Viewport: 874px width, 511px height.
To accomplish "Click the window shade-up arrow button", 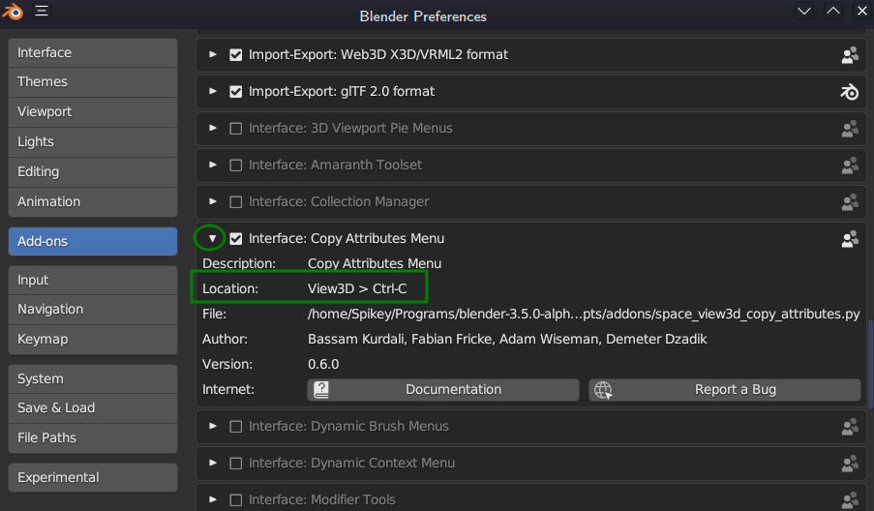I will 833,12.
